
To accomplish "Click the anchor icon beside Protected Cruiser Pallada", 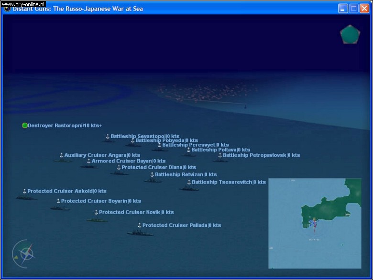I will click(x=140, y=226).
